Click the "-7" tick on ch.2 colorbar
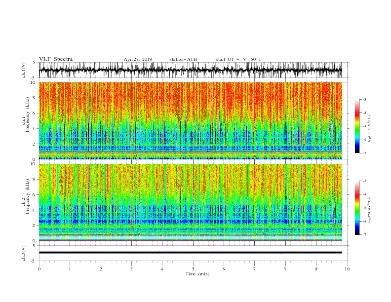This screenshot has height=302, width=391. (364, 235)
